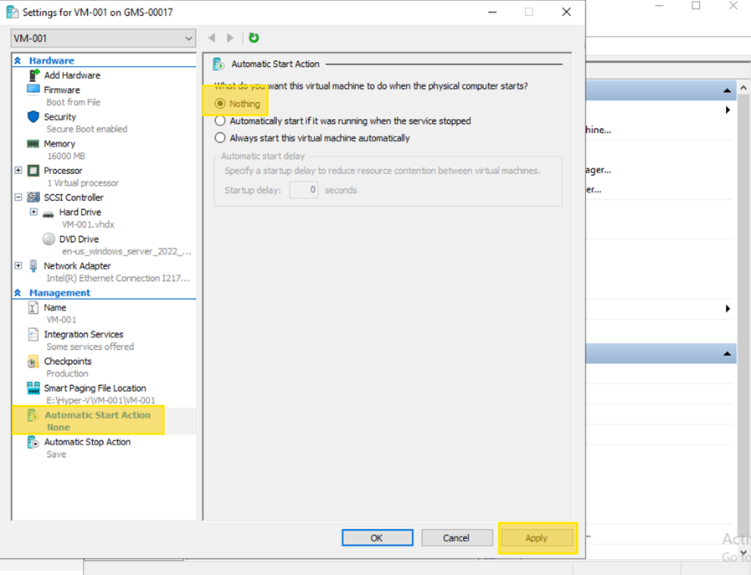Open Memory settings via its chip icon
The width and height of the screenshot is (751, 575).
point(33,144)
